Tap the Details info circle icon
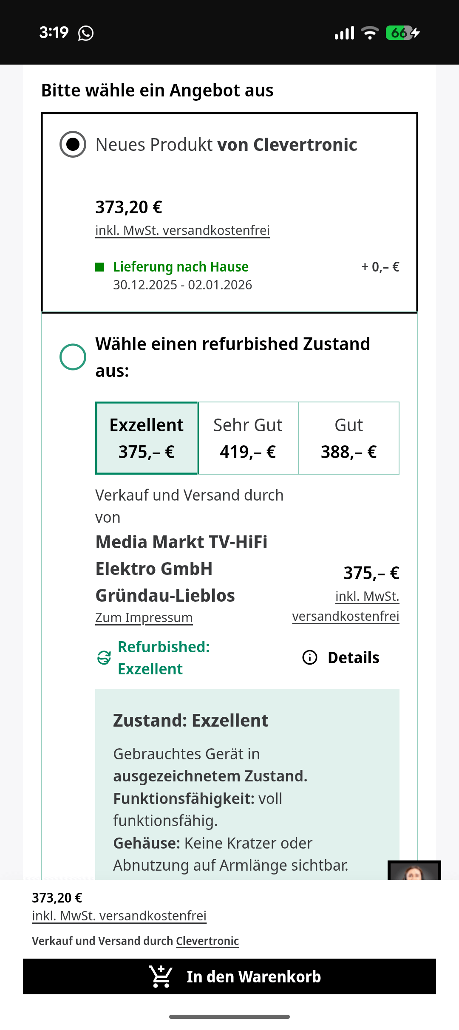This screenshot has height=1030, width=459. click(x=310, y=657)
